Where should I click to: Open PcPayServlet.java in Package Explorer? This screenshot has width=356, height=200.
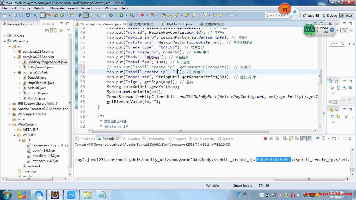point(40,67)
